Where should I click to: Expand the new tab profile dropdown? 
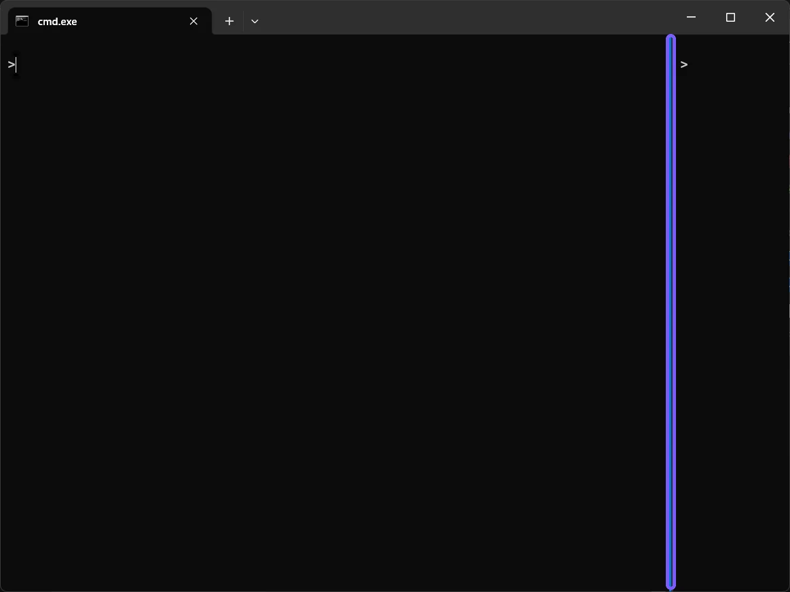tap(255, 21)
